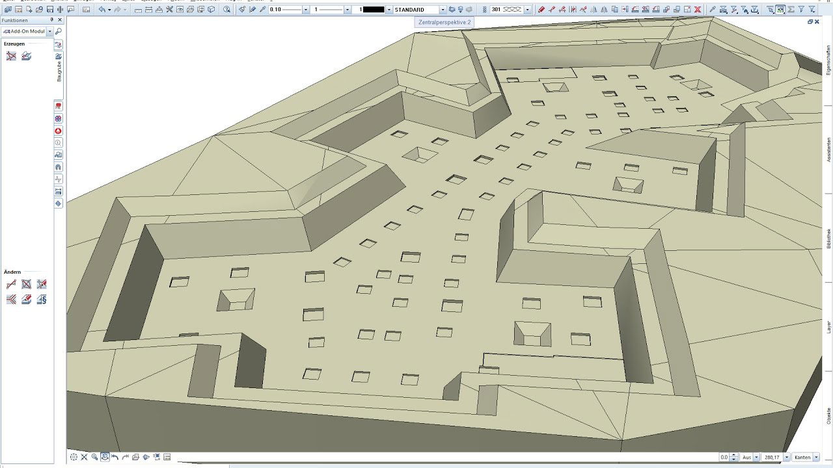Click the Zentralperspektive:2 viewport label

(444, 22)
